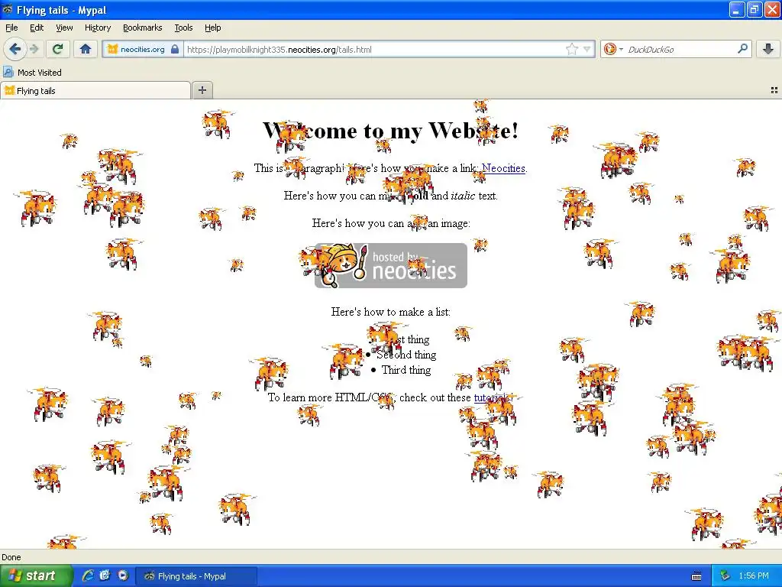Bookmark this page with the star icon
The height and width of the screenshot is (587, 782).
coord(571,49)
